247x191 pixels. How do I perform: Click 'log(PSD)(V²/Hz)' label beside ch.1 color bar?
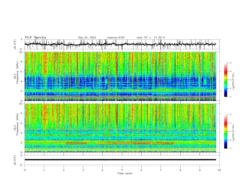click(x=234, y=81)
